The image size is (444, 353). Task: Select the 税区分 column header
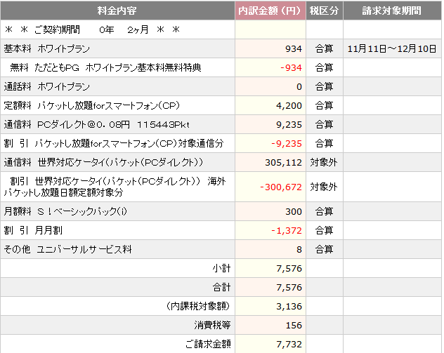pos(325,11)
